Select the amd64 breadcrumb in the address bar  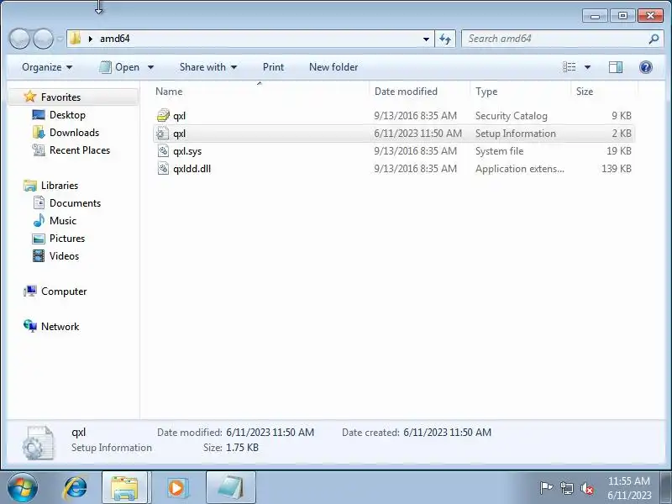point(115,39)
